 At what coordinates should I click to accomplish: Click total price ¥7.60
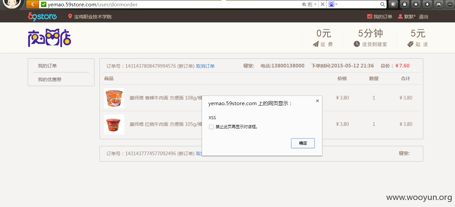[402, 66]
